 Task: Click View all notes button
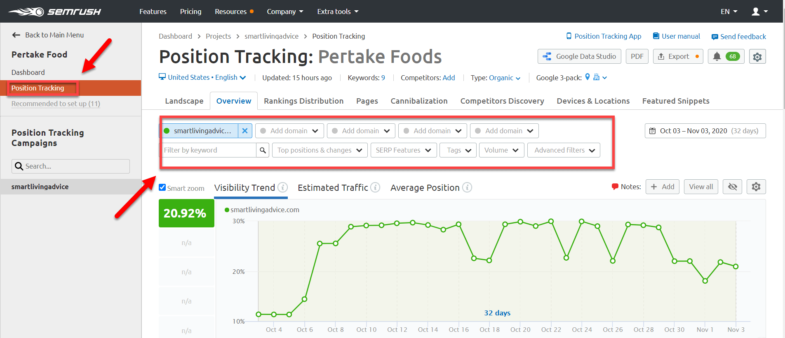pyautogui.click(x=701, y=187)
